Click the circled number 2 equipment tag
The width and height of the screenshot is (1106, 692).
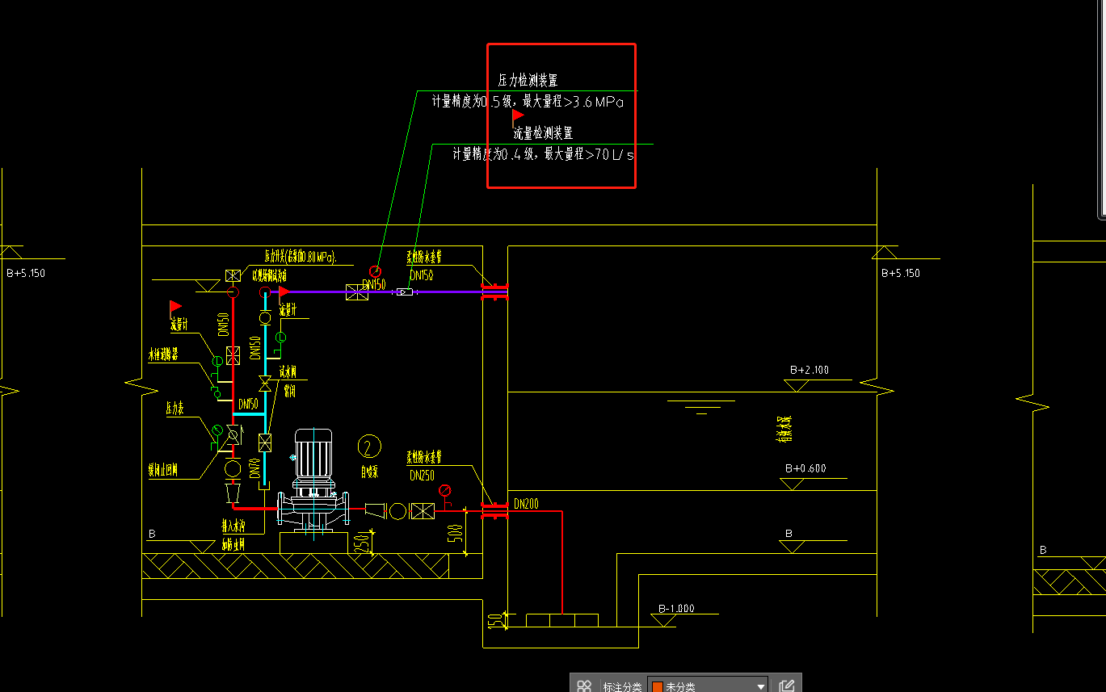tap(369, 447)
